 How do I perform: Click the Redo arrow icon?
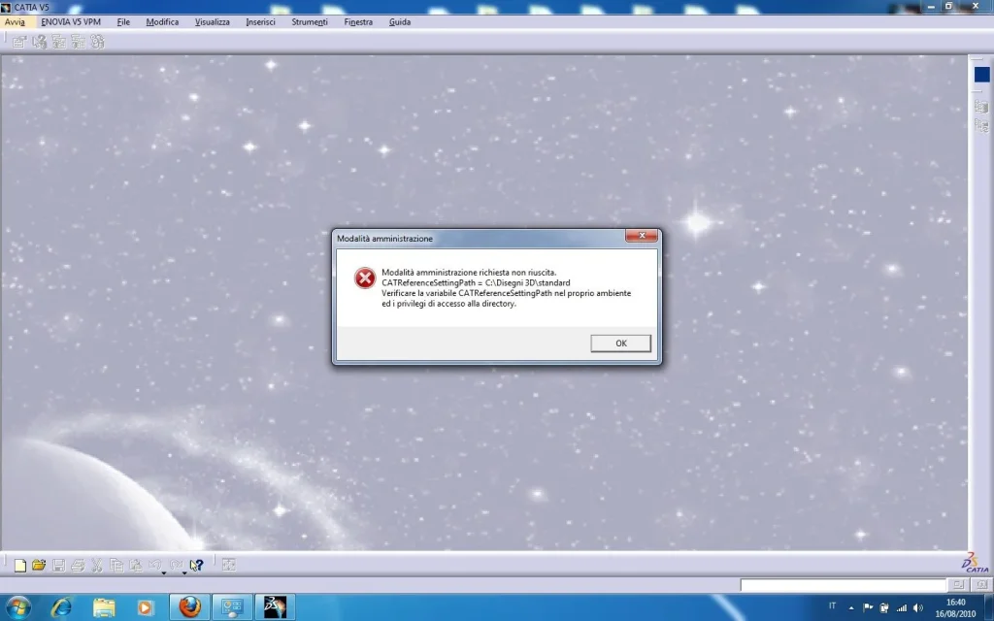coord(177,564)
